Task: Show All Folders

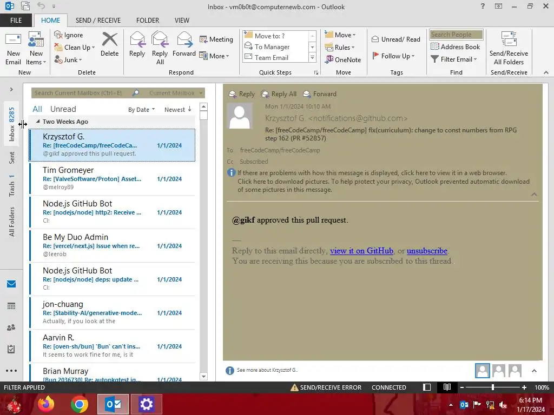Action: coord(12,222)
